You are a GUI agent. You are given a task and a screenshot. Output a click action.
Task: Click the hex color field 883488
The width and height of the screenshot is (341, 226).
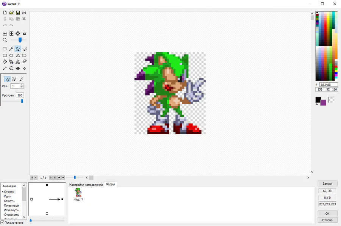[328, 85]
